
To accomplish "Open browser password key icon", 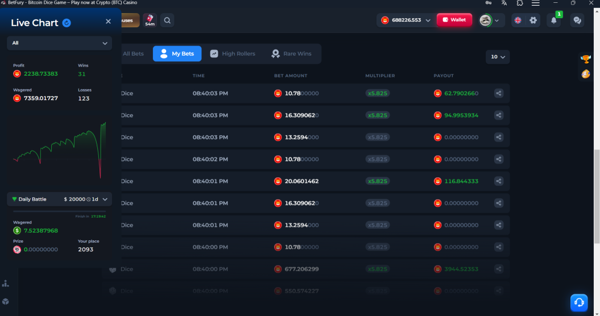I will click(489, 3).
